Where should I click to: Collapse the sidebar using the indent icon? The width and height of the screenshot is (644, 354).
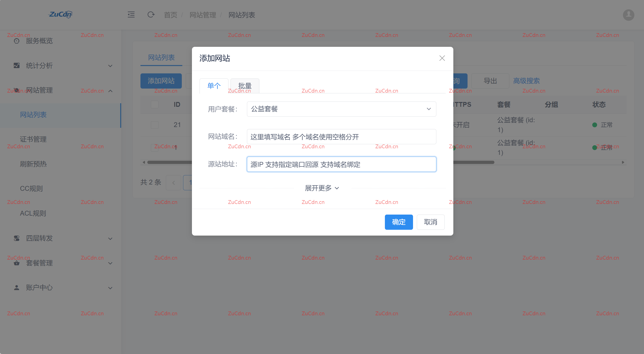pyautogui.click(x=131, y=15)
